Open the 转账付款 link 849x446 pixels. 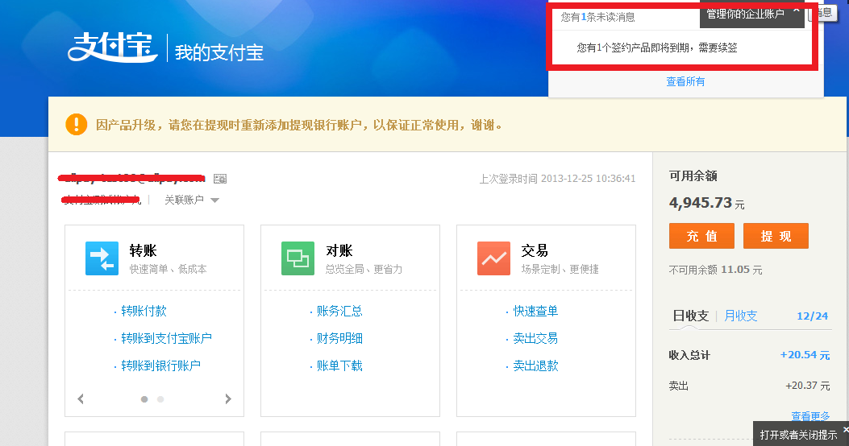point(144,311)
